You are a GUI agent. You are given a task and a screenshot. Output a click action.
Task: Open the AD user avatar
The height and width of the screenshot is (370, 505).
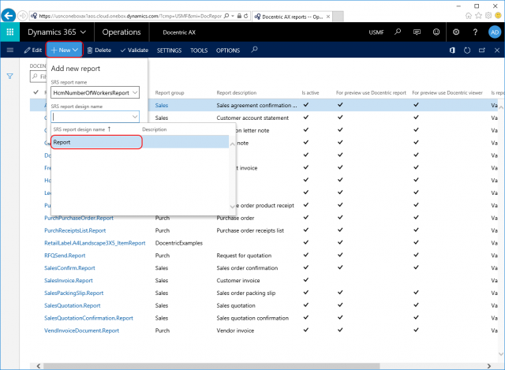(495, 32)
